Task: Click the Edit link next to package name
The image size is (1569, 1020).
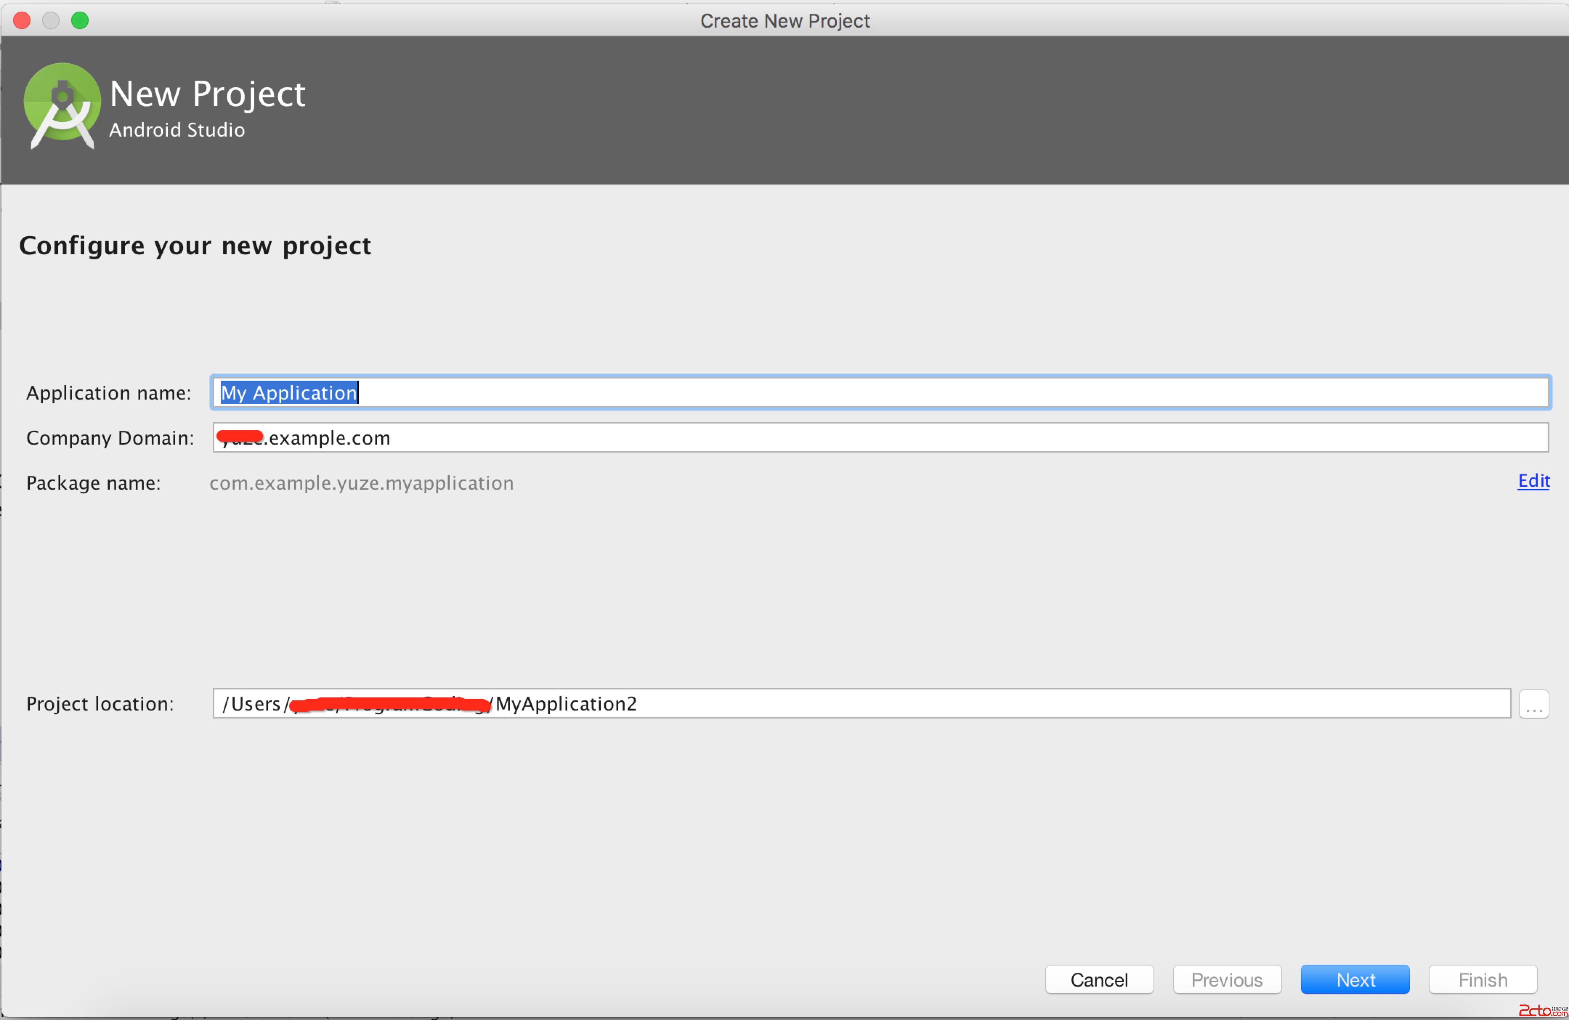Action: (x=1533, y=481)
